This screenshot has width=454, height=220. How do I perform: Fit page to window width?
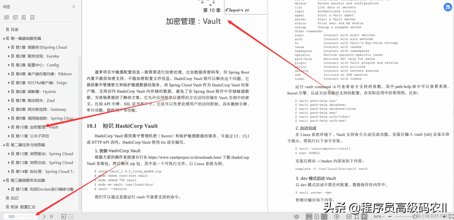(x=364, y=216)
